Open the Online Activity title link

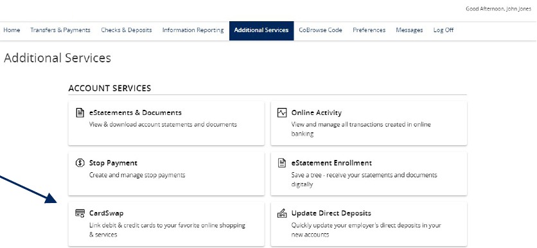(x=317, y=112)
